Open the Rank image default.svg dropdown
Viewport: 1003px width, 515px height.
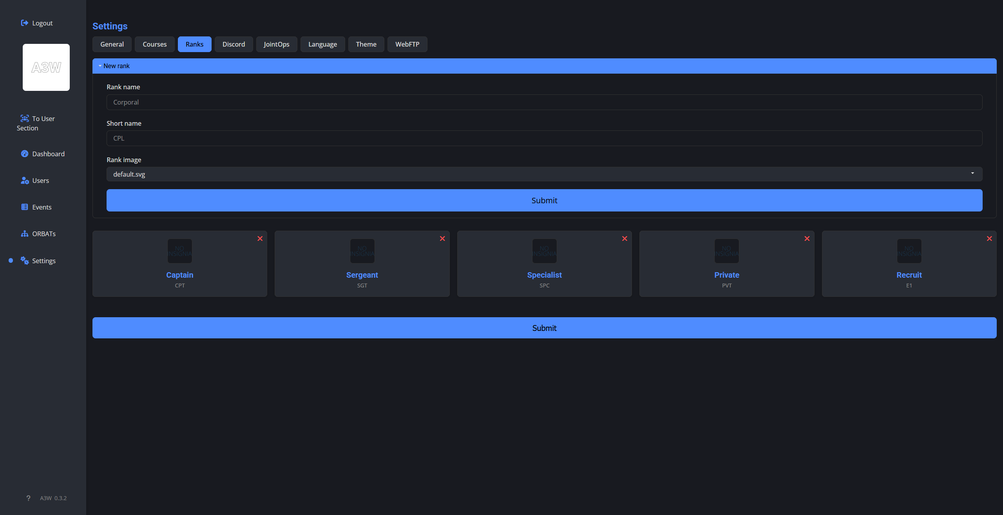click(x=544, y=174)
